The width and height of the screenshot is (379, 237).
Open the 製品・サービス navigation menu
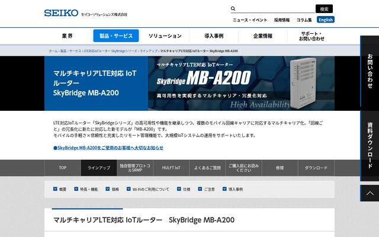point(116,36)
